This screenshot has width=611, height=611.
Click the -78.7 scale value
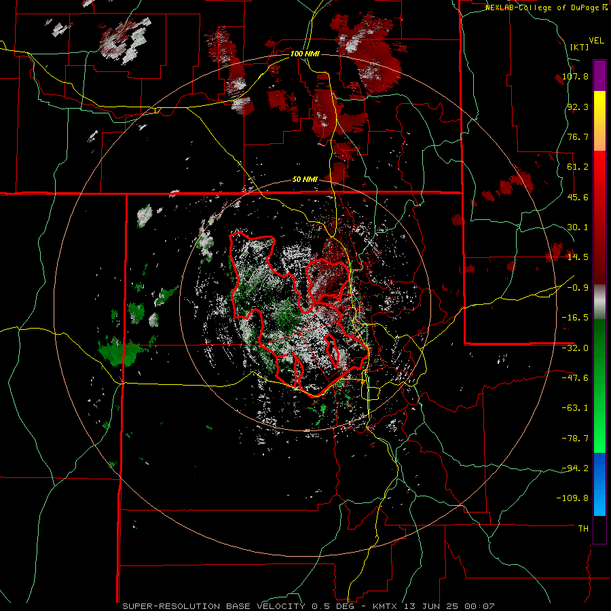pos(575,439)
